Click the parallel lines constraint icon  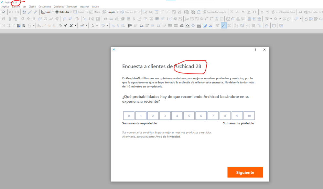[x=60, y=26]
